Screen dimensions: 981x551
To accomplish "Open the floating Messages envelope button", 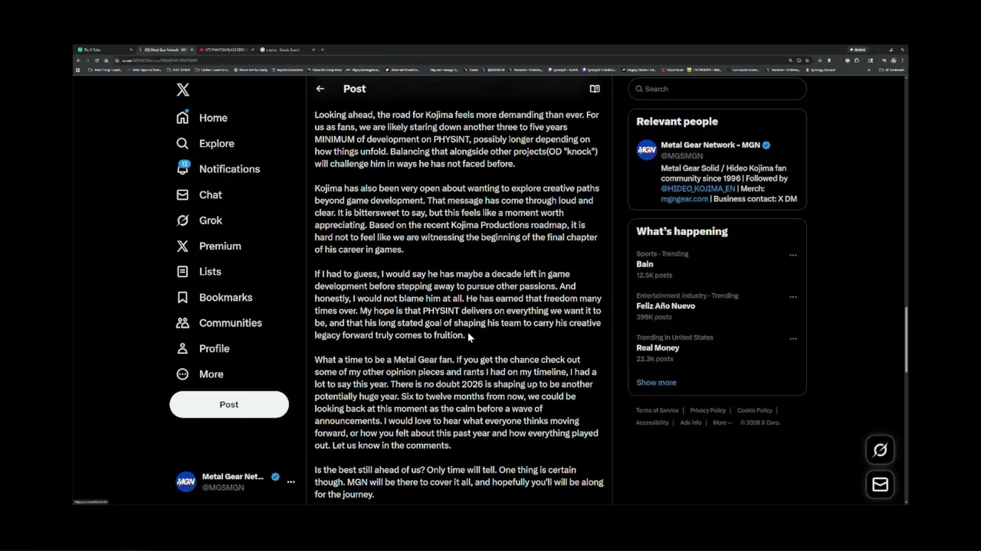I will click(880, 485).
